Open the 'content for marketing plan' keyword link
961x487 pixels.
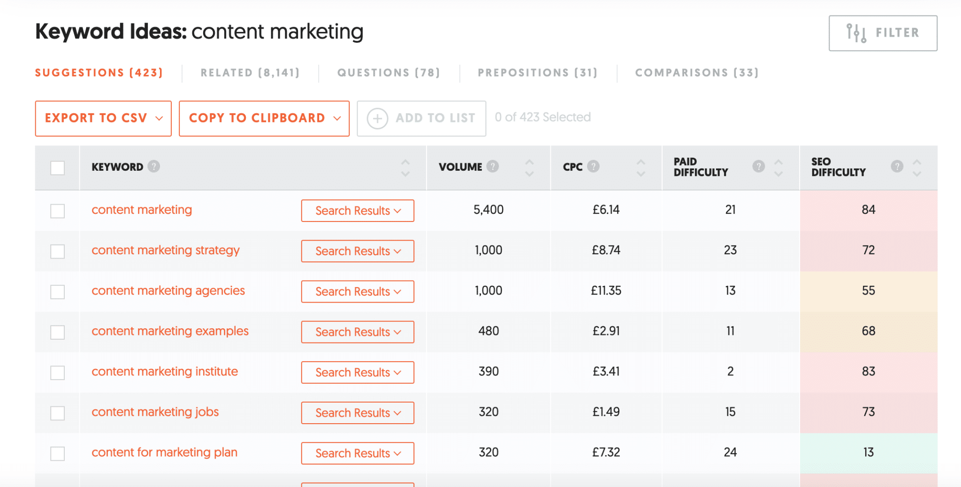pos(165,452)
